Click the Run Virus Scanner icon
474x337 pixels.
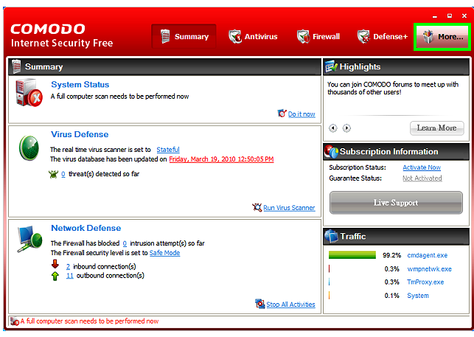click(x=257, y=207)
